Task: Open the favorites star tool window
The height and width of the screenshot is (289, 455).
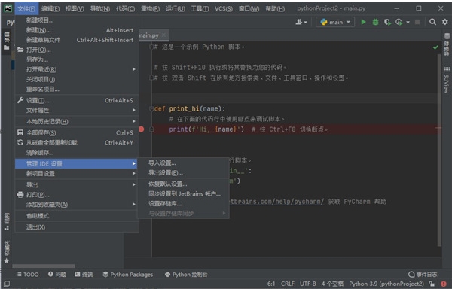Action: point(6,252)
